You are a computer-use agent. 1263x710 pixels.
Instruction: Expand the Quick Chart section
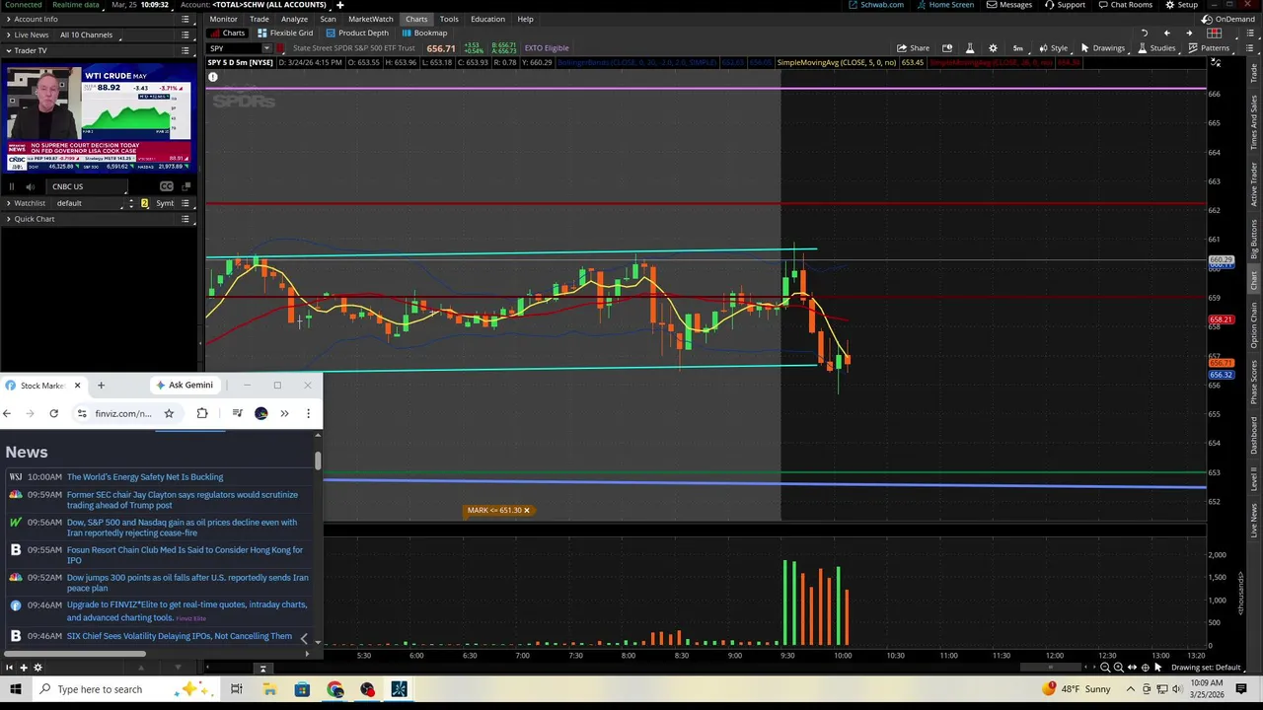(x=8, y=219)
